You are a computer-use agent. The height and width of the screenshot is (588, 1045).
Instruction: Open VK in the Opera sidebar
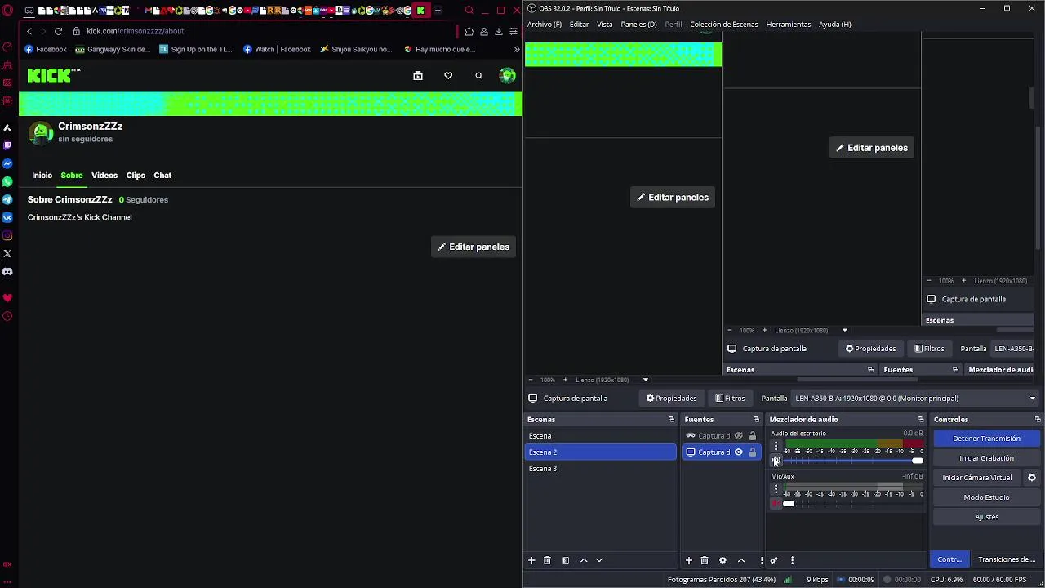pyautogui.click(x=7, y=217)
